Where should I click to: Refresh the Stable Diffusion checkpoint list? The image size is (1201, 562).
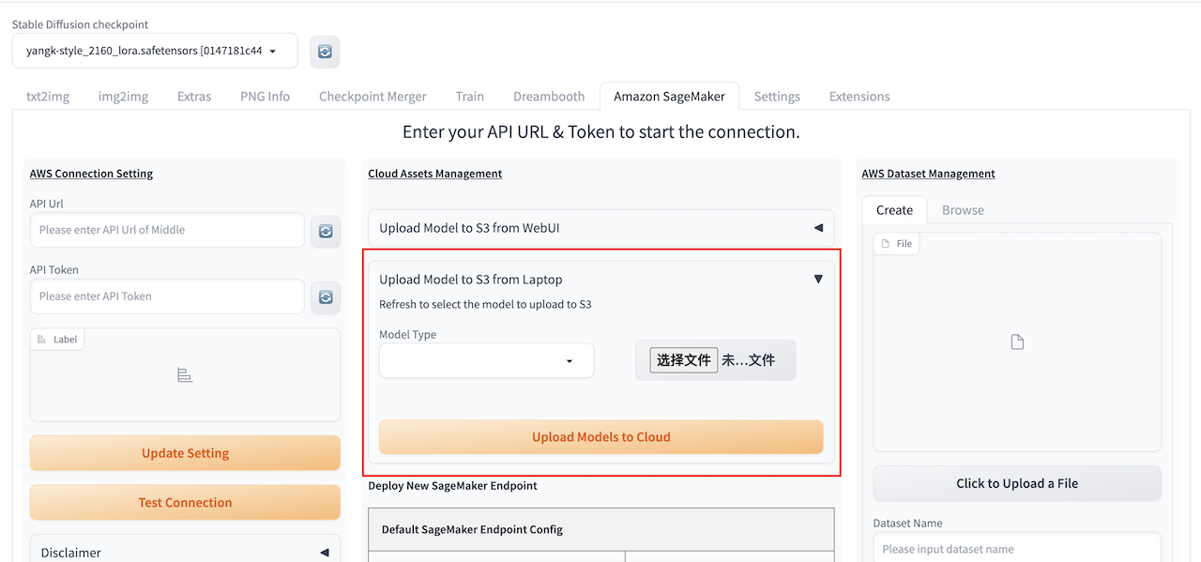(325, 53)
